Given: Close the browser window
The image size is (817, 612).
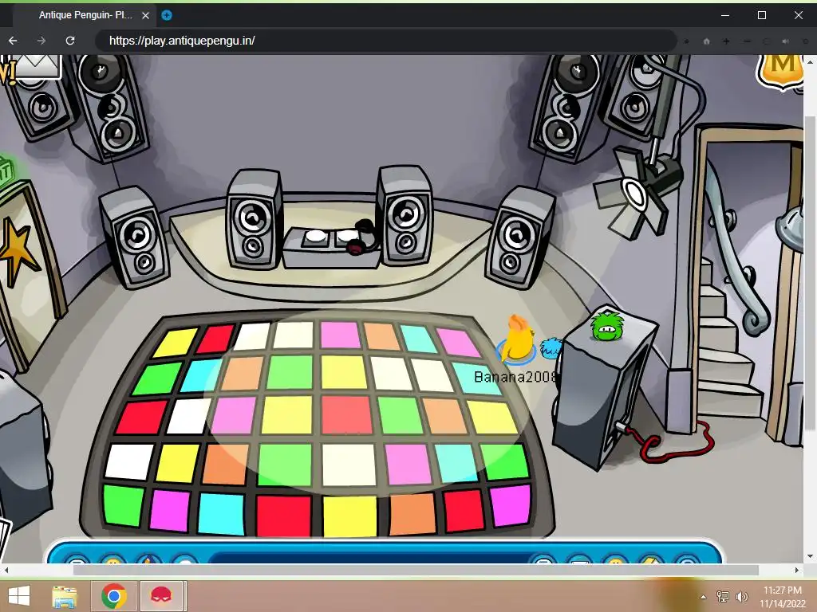Looking at the screenshot, I should [x=798, y=15].
